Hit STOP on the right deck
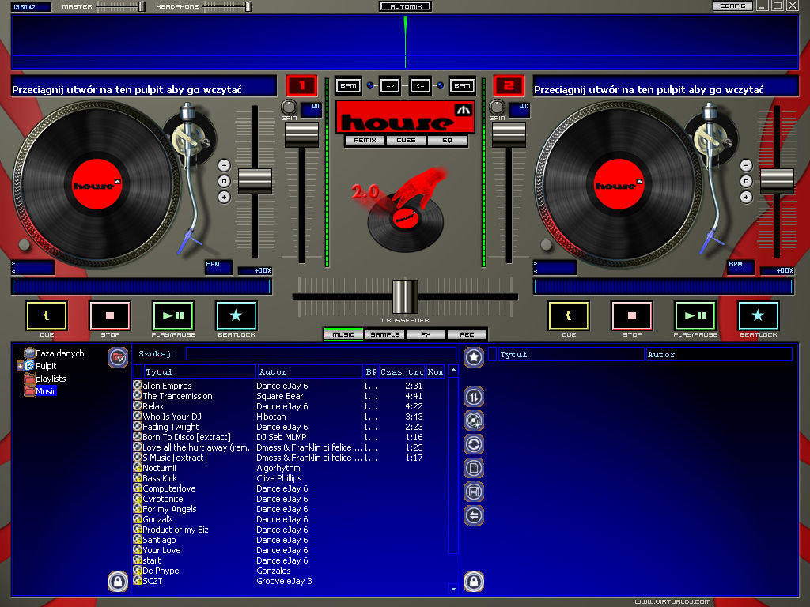The height and width of the screenshot is (607, 810). (x=632, y=315)
